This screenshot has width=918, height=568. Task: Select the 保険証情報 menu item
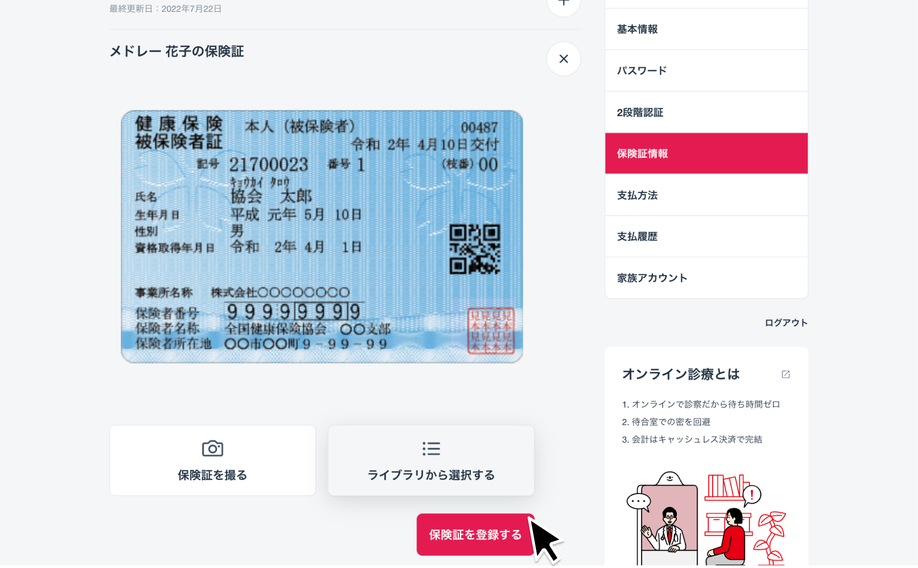[706, 154]
